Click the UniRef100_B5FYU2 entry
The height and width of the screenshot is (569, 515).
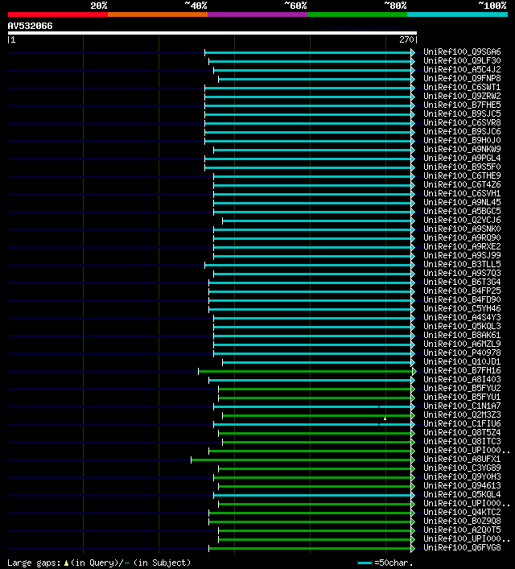pyautogui.click(x=462, y=388)
